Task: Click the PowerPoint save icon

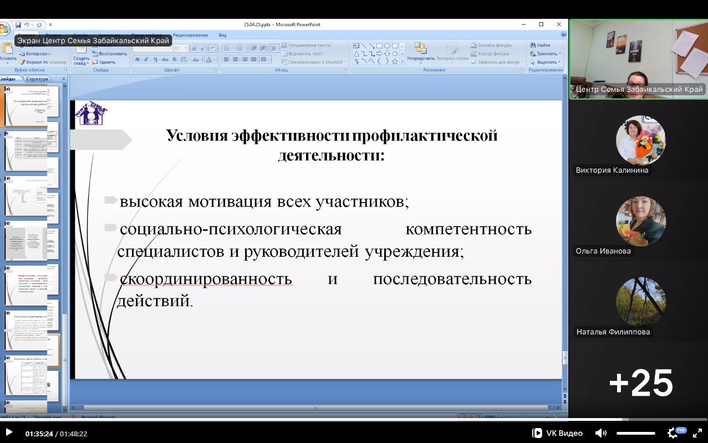Action: 18,25
